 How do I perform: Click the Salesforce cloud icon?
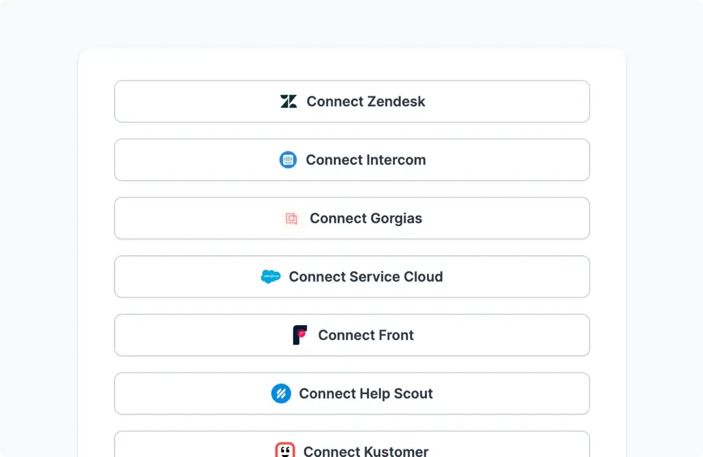[271, 276]
